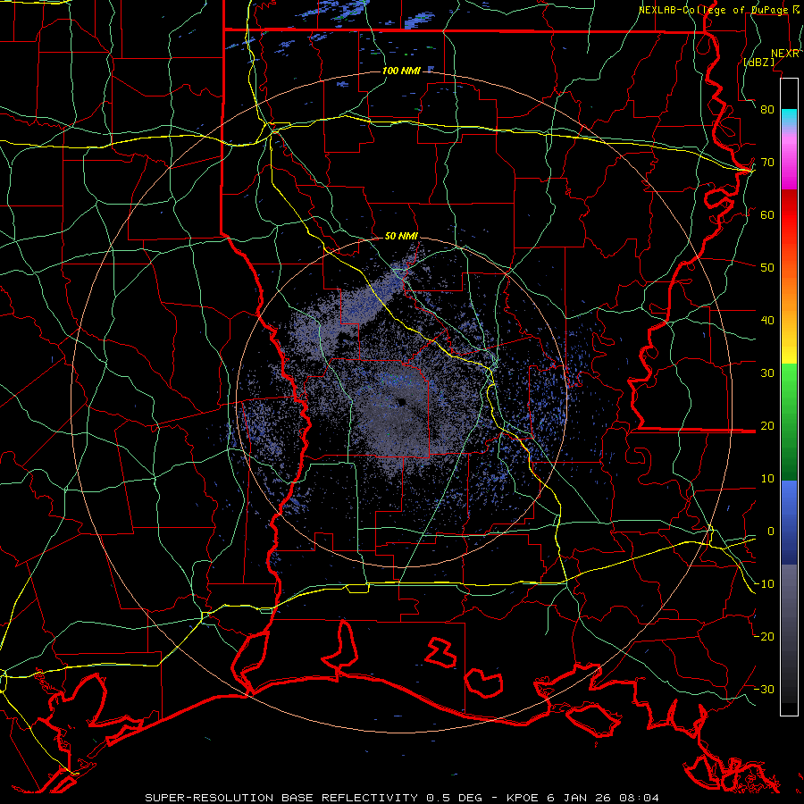The width and height of the screenshot is (804, 804).
Task: Click the blue segment of the color scale
Action: pyautogui.click(x=789, y=522)
